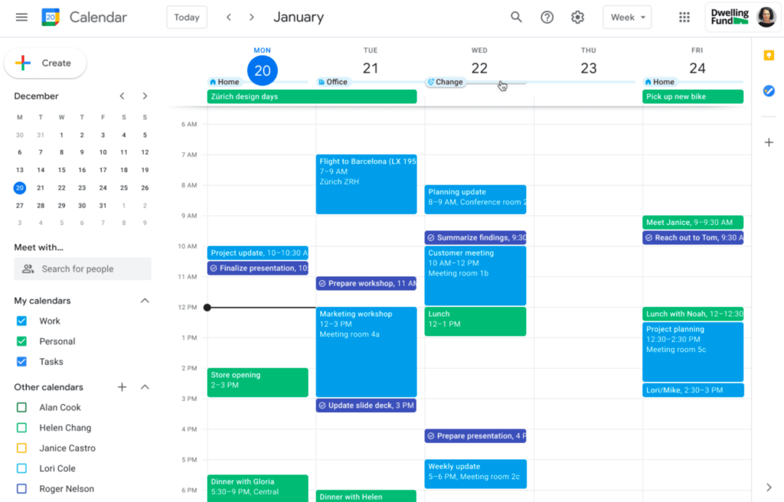The width and height of the screenshot is (784, 502).
Task: Enable Alan Cook calendar
Action: [x=21, y=408]
